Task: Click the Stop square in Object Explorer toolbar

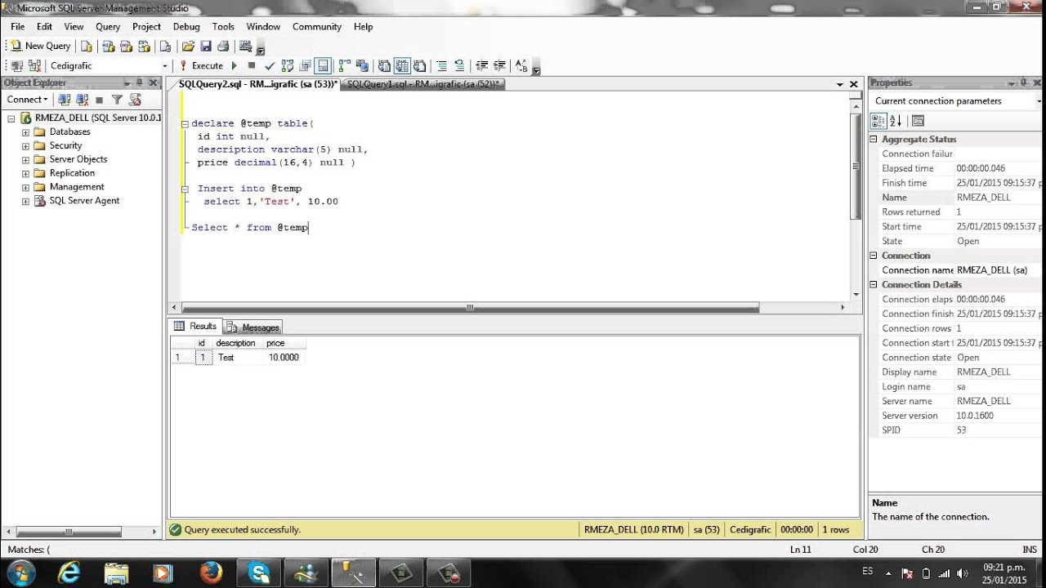Action: (x=100, y=100)
